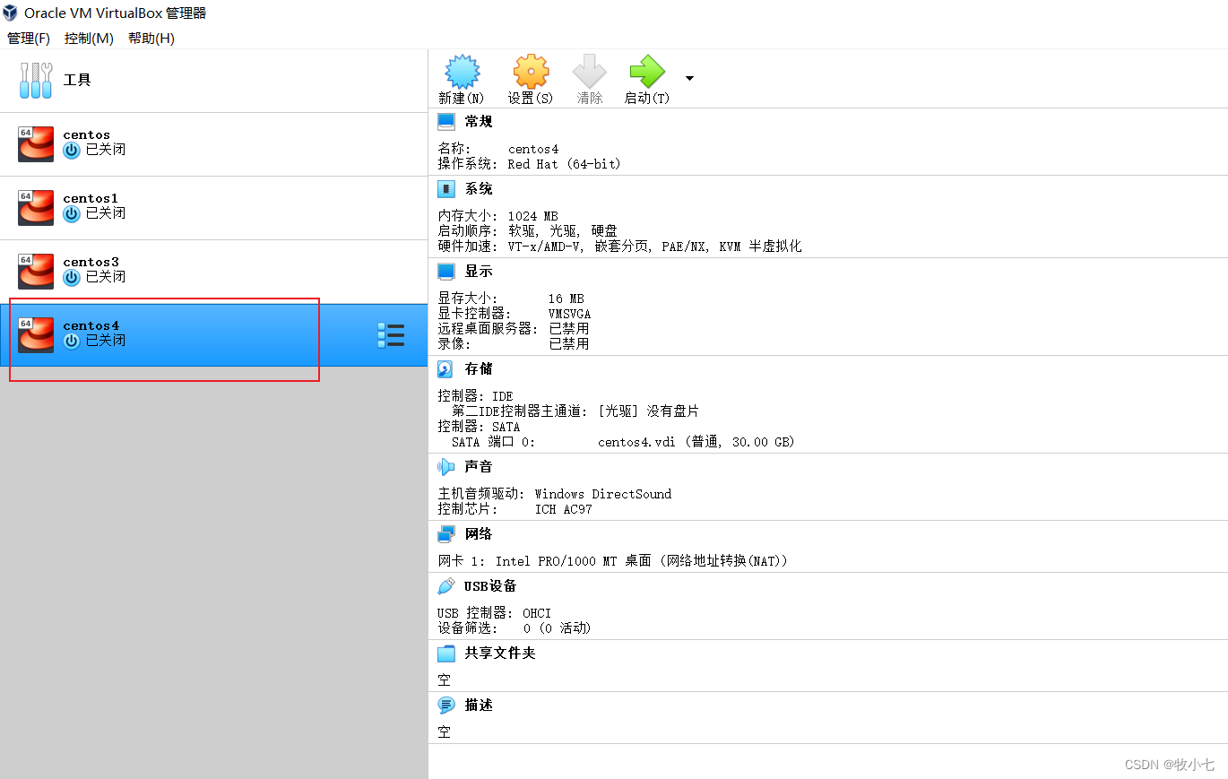
Task: Click the New (新建) toolbar icon
Action: pos(463,72)
